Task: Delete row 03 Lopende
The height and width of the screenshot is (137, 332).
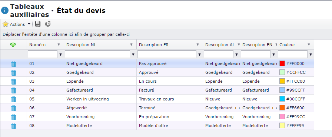Action: (14, 82)
